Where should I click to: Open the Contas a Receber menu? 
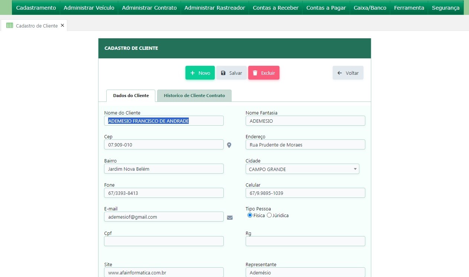click(275, 8)
